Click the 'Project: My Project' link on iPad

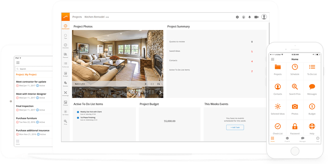pyautogui.click(x=26, y=74)
